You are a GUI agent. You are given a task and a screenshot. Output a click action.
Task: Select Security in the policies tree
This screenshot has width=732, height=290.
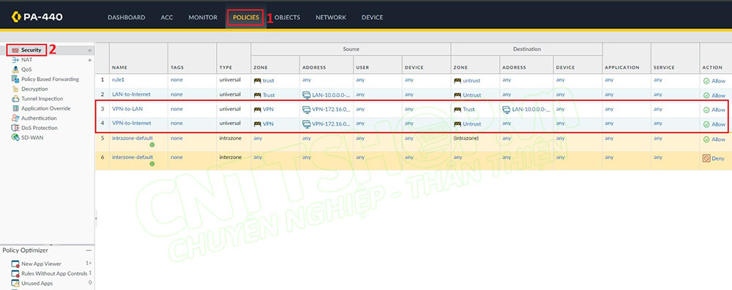coord(31,50)
